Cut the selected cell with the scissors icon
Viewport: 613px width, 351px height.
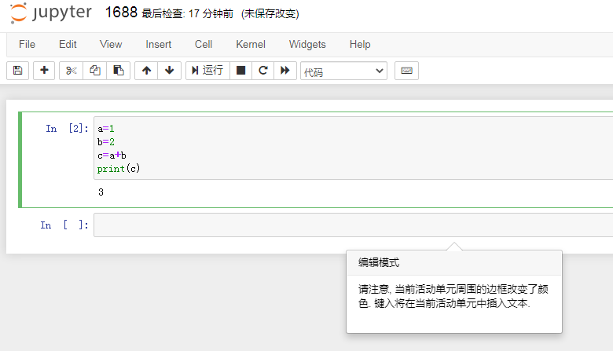(72, 70)
